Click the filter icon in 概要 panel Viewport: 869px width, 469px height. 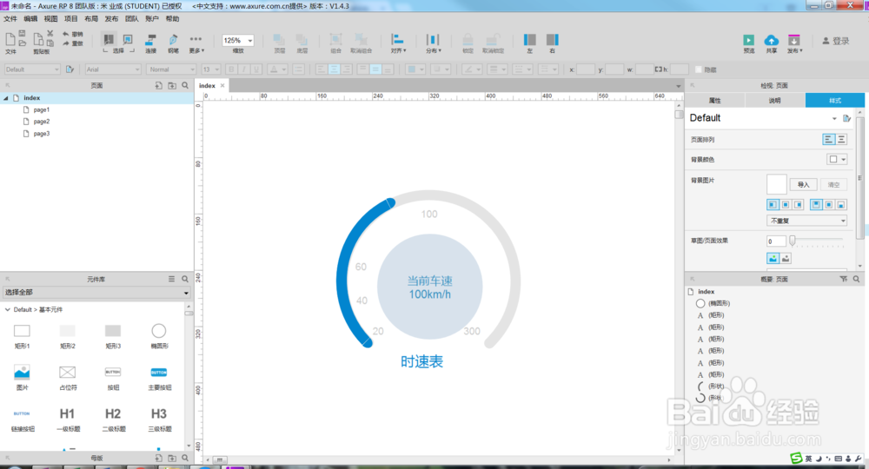[844, 279]
